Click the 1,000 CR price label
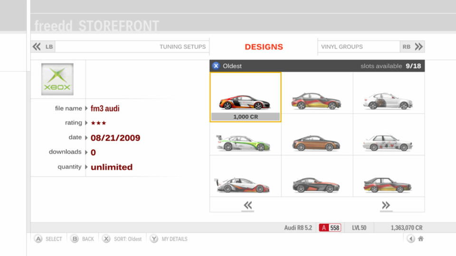This screenshot has height=256, width=456. (x=246, y=117)
